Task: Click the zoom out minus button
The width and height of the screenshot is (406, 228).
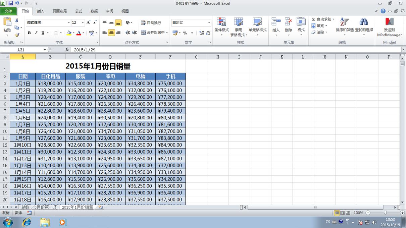Action: pyautogui.click(x=368, y=213)
